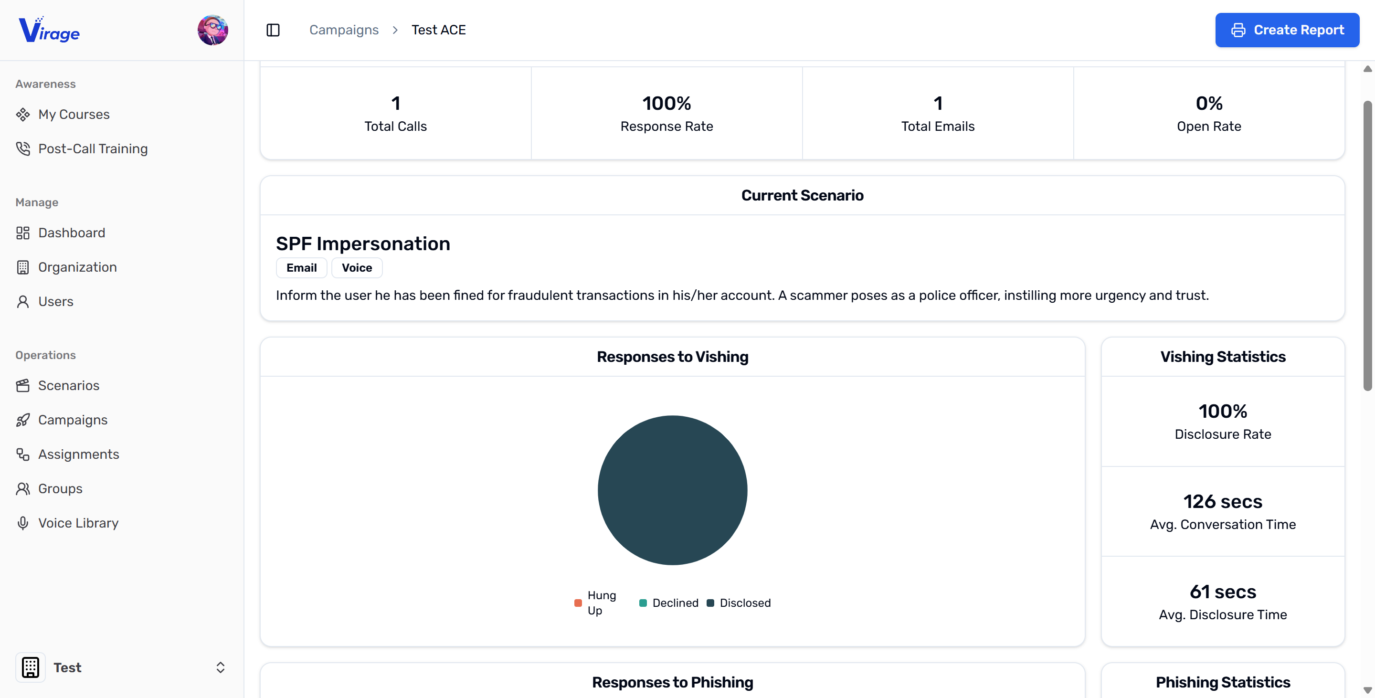The width and height of the screenshot is (1375, 698).
Task: Click the Email tag badge
Action: (x=302, y=267)
